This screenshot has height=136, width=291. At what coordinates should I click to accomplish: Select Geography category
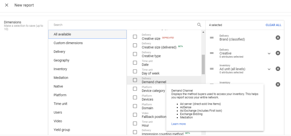pyautogui.click(x=87, y=60)
